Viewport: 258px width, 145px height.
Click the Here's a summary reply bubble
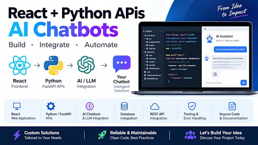pos(229,62)
